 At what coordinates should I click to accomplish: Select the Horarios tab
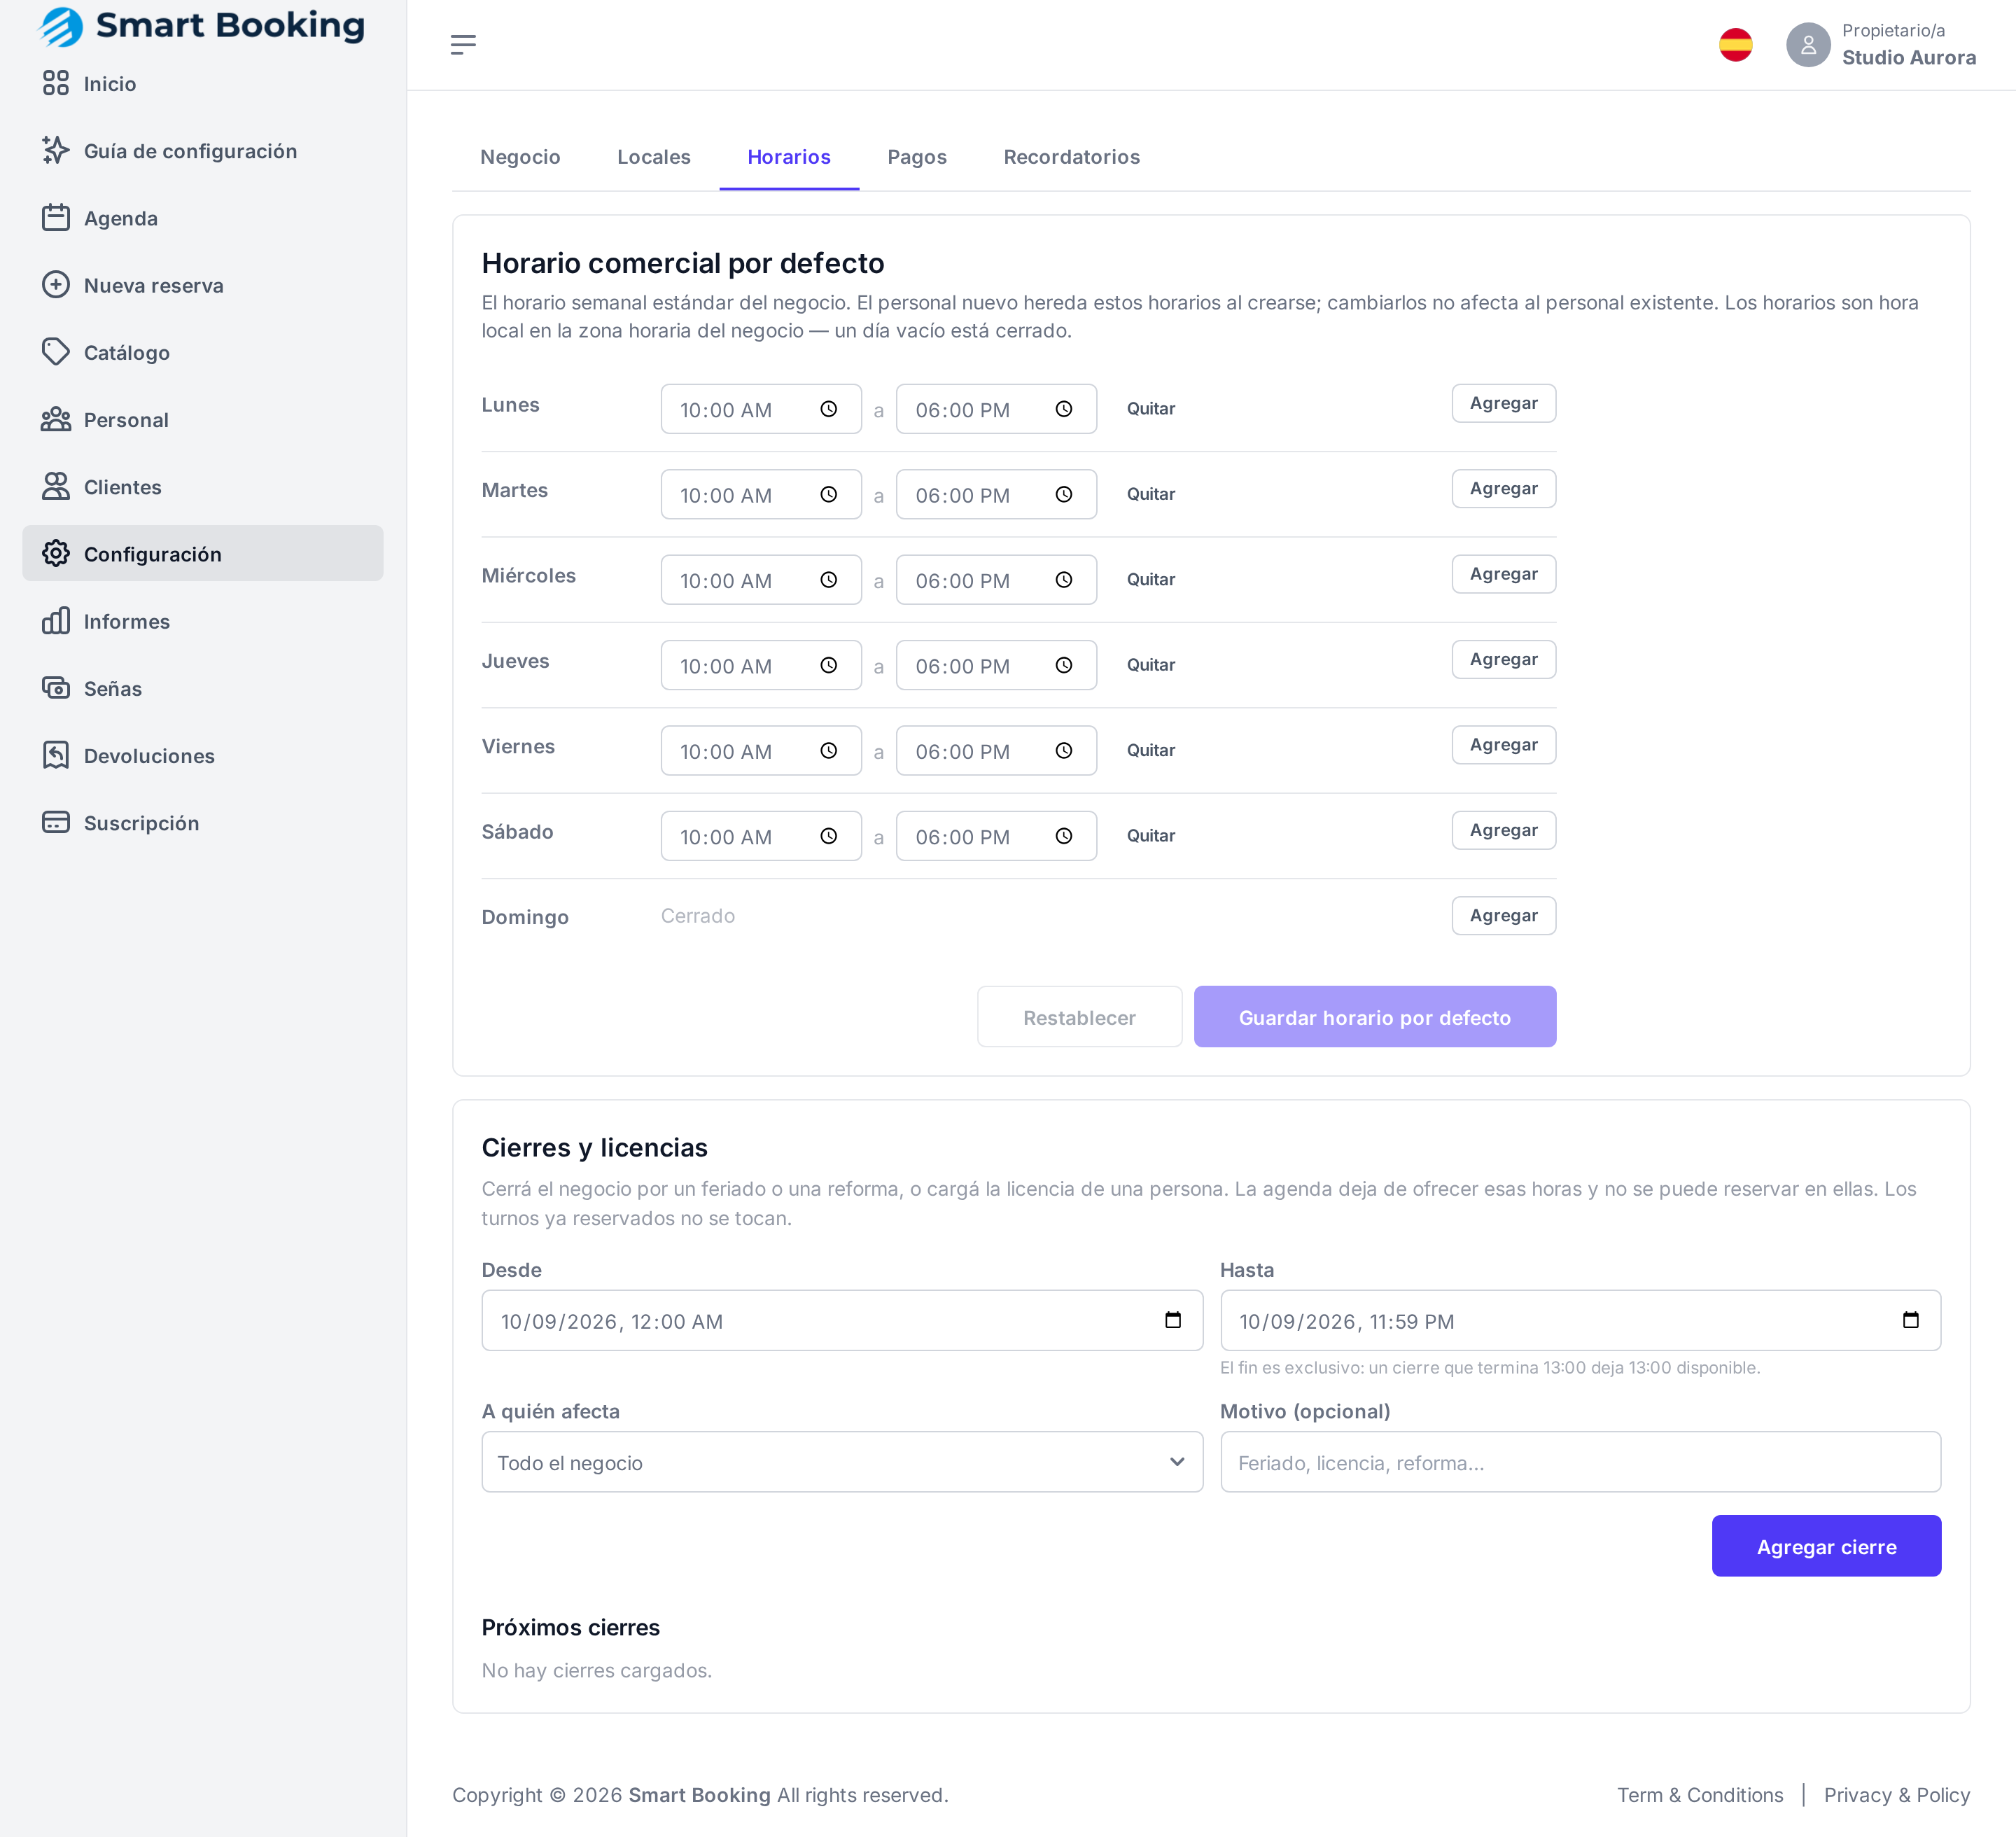789,157
